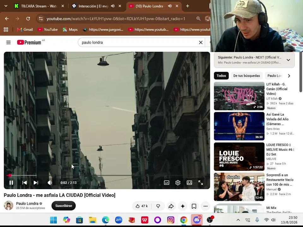The height and width of the screenshot is (227, 303).
Task: Close the TILCARA Stream tab
Action: pos(62,6)
